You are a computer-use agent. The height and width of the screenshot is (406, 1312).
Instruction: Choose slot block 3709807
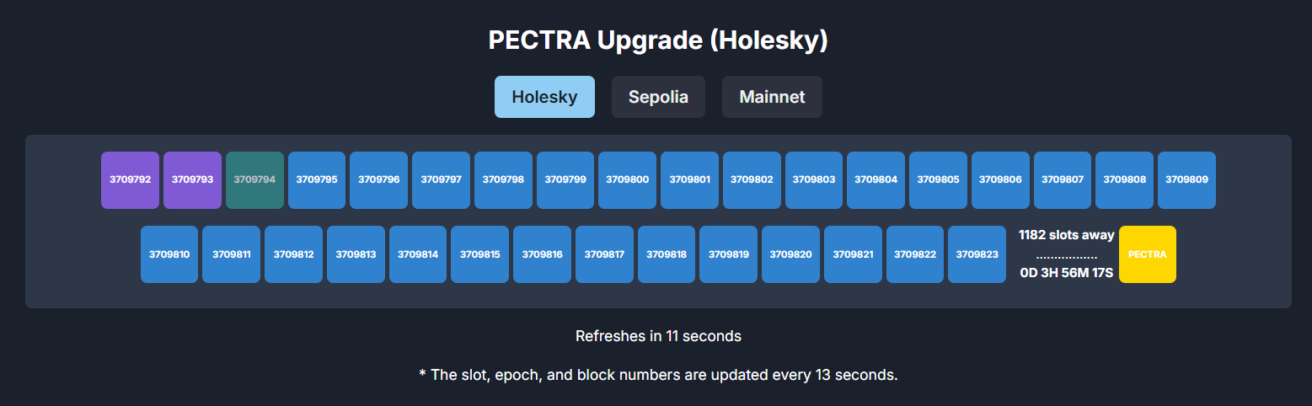(x=1063, y=180)
